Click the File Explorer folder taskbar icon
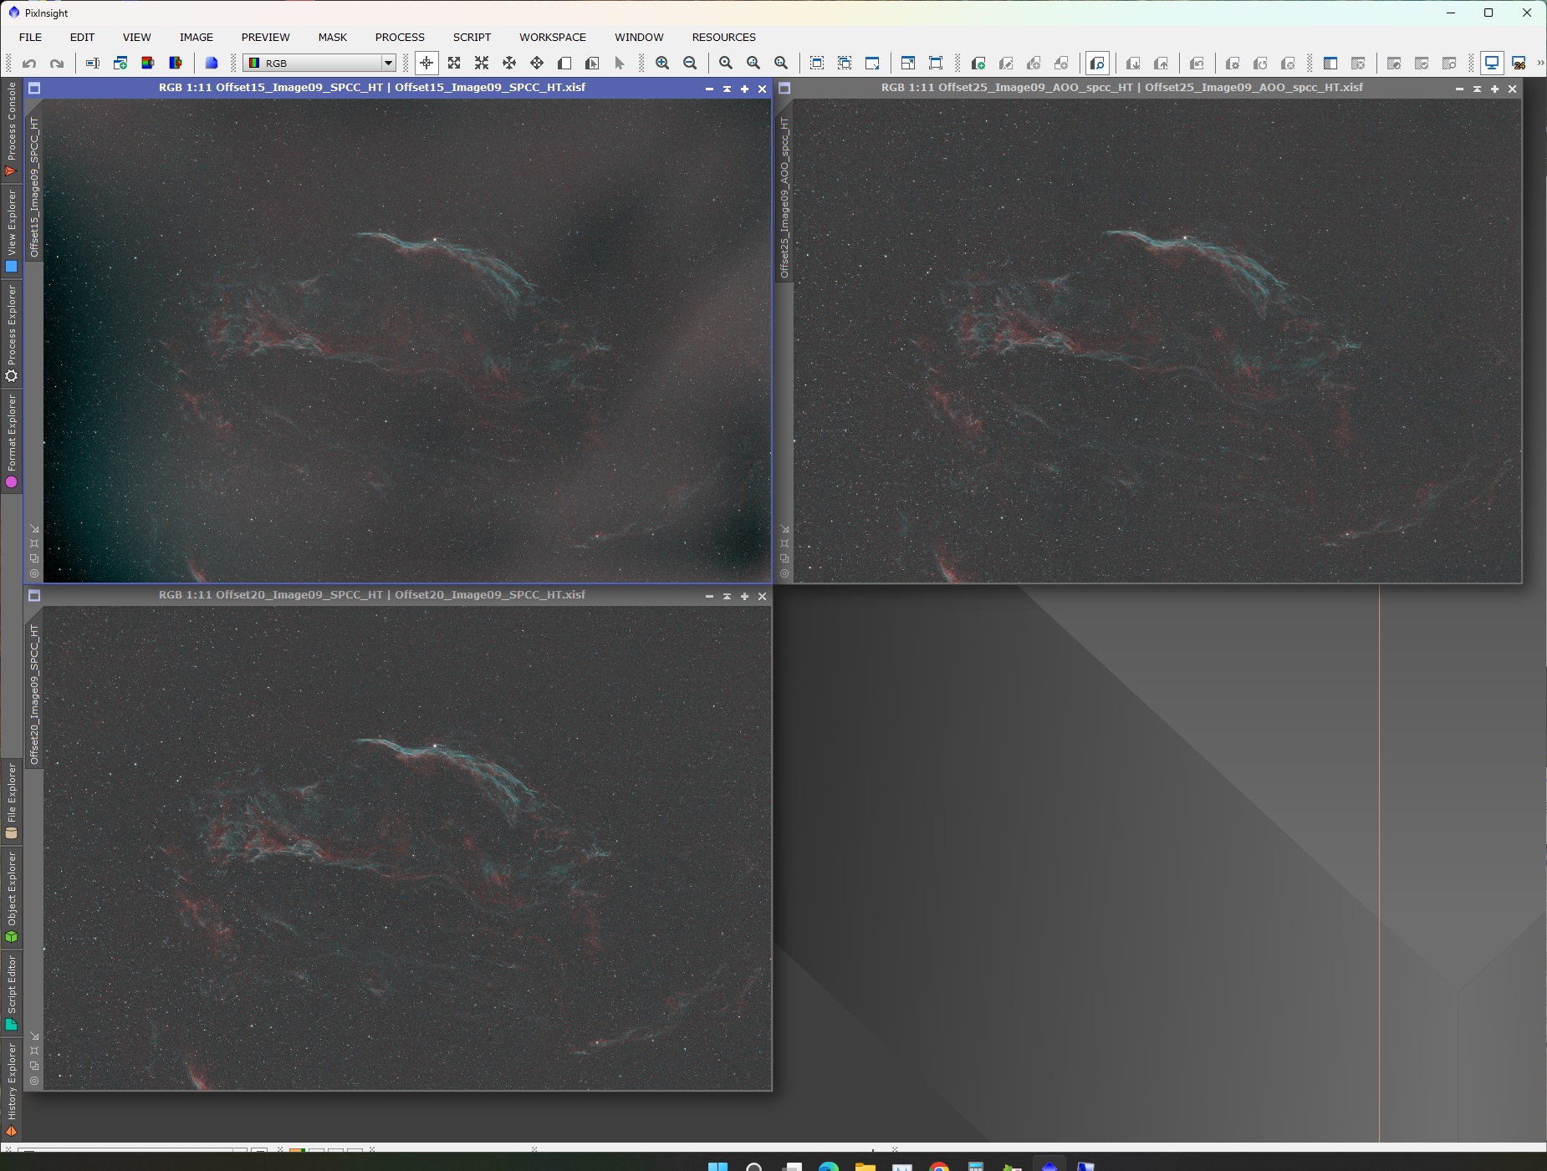This screenshot has height=1171, width=1547. (865, 1167)
